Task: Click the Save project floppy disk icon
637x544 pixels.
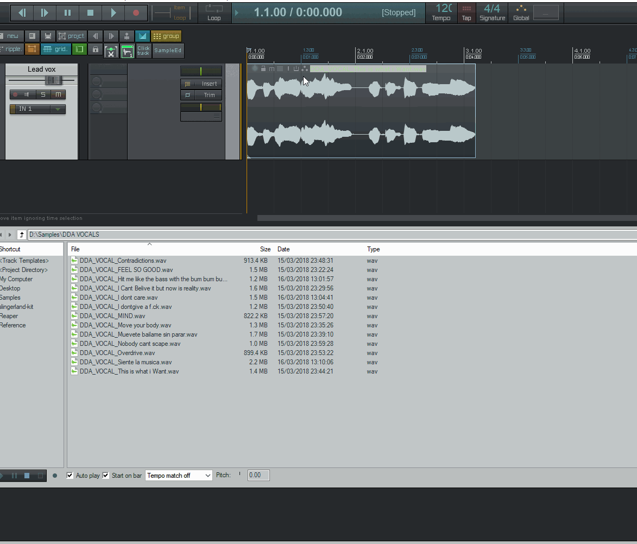Action: pos(48,36)
